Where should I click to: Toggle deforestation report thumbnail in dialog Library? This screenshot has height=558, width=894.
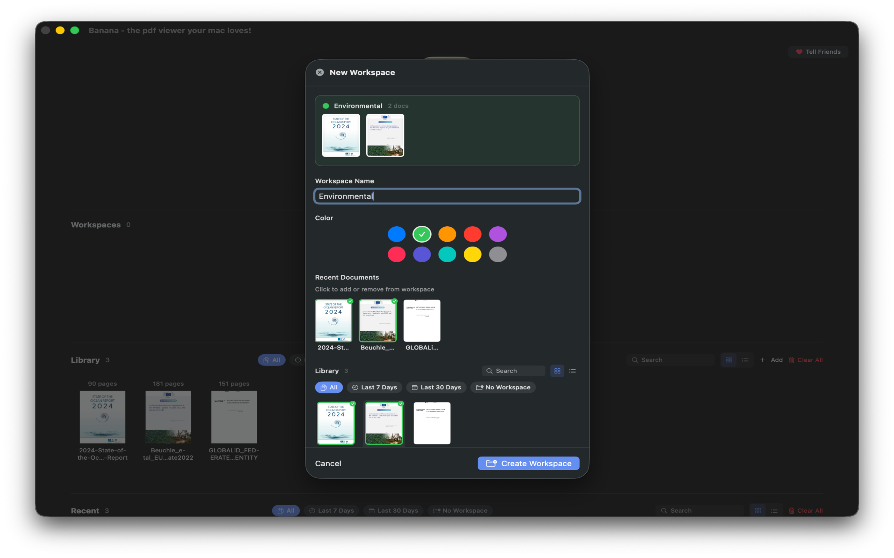click(x=384, y=423)
